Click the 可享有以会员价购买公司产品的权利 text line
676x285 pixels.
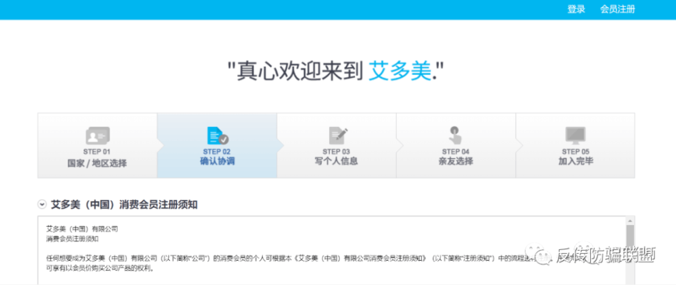pyautogui.click(x=100, y=269)
